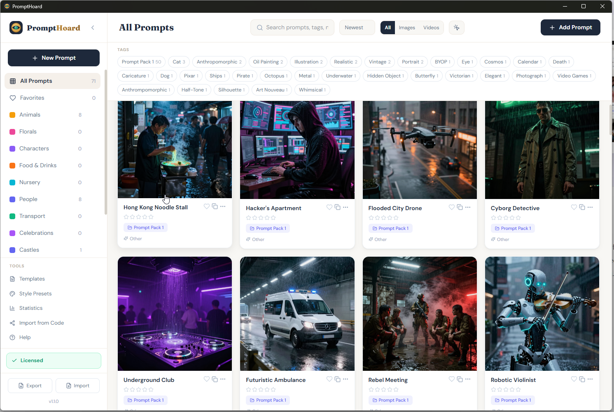Favorite the Flooded City Drone prompt
614x412 pixels.
452,207
